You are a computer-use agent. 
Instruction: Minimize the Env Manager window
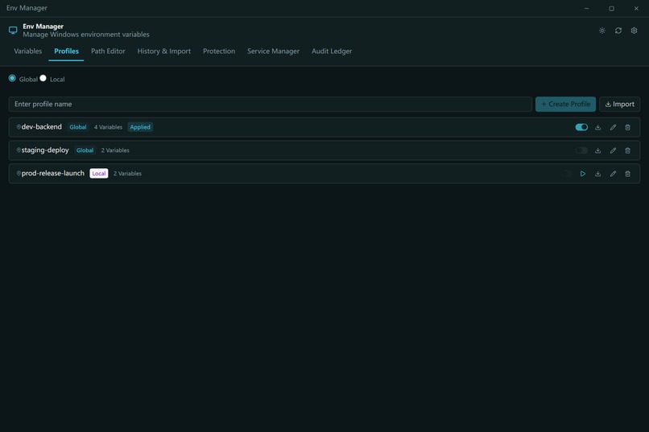coord(586,8)
